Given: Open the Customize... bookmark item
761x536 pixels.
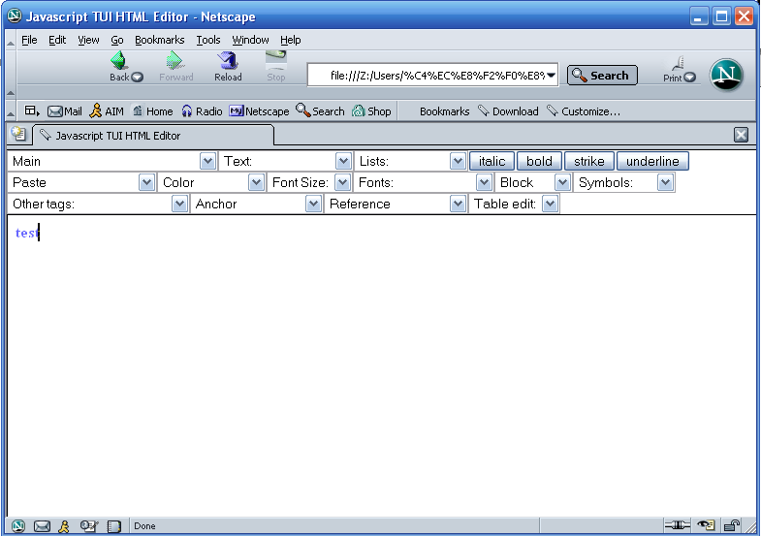Looking at the screenshot, I should pyautogui.click(x=583, y=111).
